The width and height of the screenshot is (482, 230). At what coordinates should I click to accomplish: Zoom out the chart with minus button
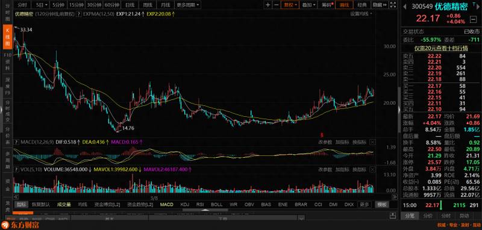tap(277, 5)
